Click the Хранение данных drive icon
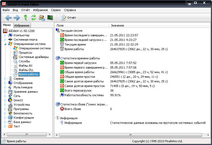The height and width of the screenshot is (145, 212). (x=10, y=92)
